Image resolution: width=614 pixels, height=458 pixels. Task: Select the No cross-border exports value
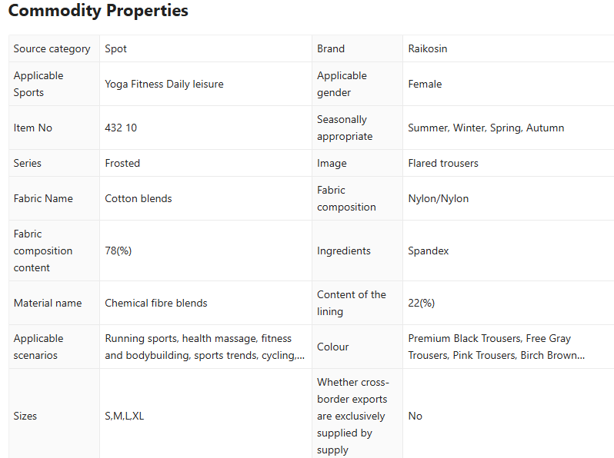pyautogui.click(x=415, y=416)
